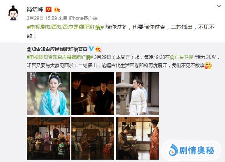Viewport: 225px width, 162px height.
Task: Click the crown badge next to 知否官微
Action: click(x=98, y=49)
